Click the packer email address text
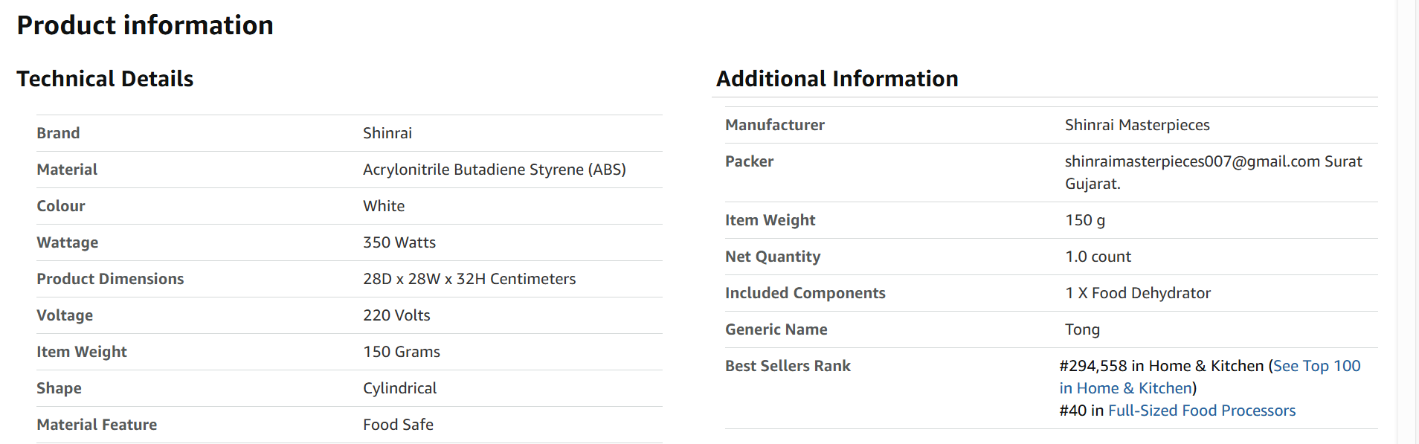The width and height of the screenshot is (1419, 444). coord(1192,161)
